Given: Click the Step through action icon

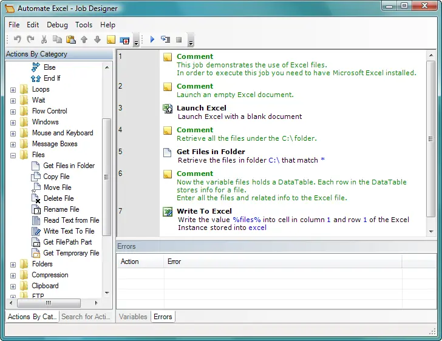Looking at the screenshot, I should (x=166, y=39).
